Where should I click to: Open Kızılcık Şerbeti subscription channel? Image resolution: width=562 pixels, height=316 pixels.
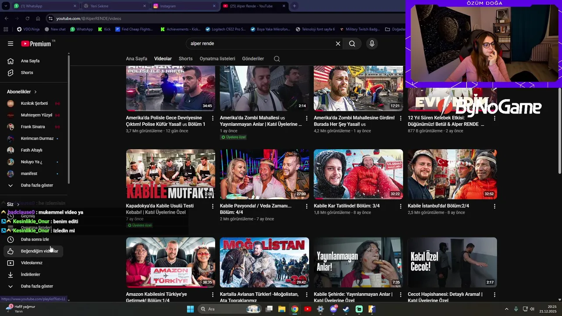click(x=34, y=104)
